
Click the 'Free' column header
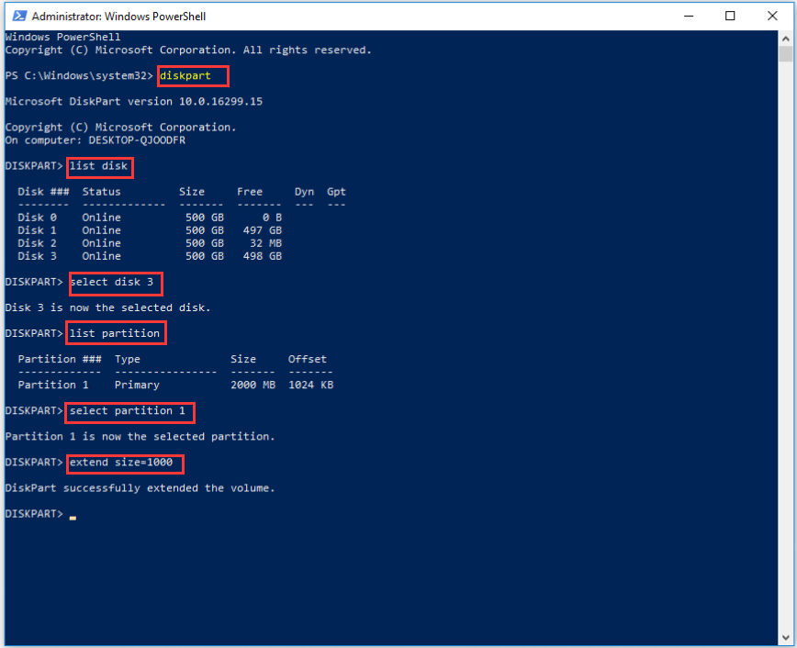click(250, 192)
